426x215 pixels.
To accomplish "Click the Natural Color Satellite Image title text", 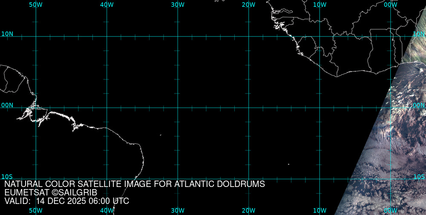I will click(x=135, y=184).
